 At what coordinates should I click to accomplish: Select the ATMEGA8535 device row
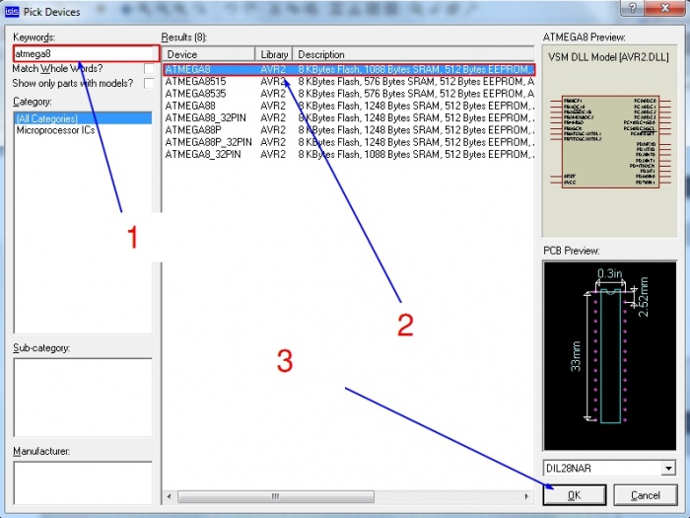click(349, 94)
